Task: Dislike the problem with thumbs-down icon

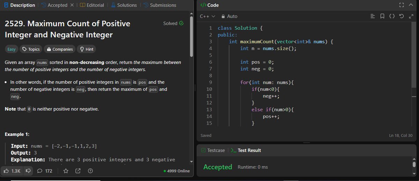Action: click(28, 171)
